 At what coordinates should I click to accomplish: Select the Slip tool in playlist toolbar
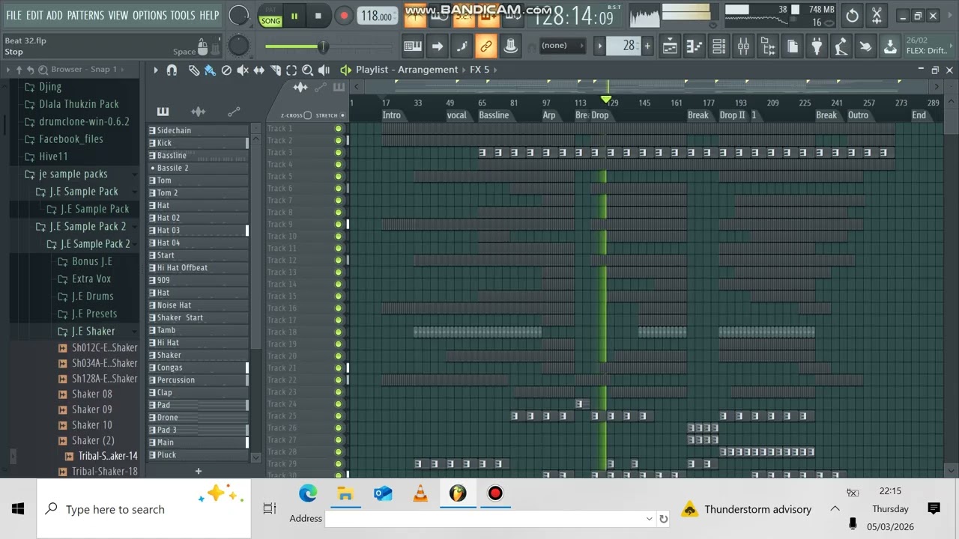(x=259, y=70)
